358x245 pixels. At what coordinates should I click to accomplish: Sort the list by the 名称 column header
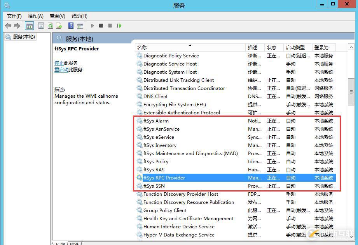pyautogui.click(x=190, y=47)
